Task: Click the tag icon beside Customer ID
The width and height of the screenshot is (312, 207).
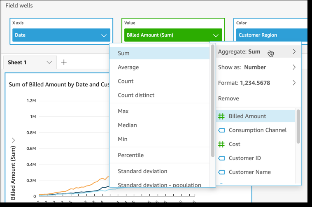Action: pos(221,158)
